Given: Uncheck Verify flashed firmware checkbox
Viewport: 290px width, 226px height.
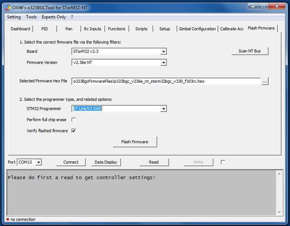Looking at the screenshot, I should [x=73, y=131].
